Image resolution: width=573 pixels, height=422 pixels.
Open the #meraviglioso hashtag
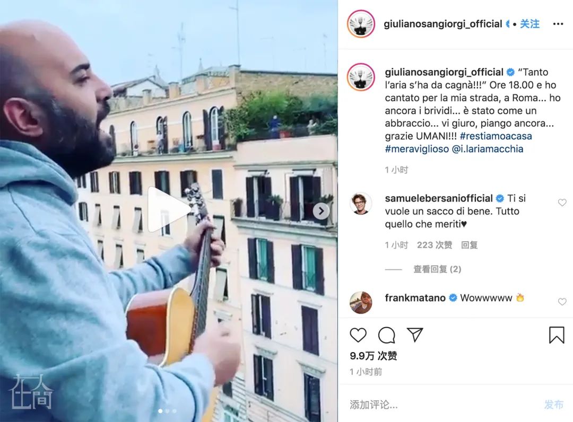pyautogui.click(x=416, y=149)
